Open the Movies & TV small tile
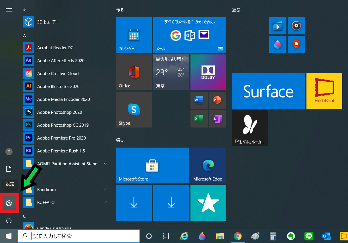 pos(278,26)
